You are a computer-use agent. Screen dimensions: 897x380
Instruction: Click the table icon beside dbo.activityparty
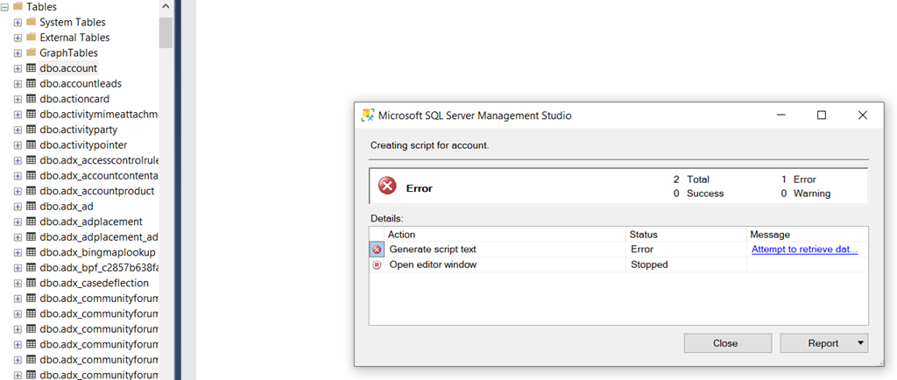(x=32, y=130)
